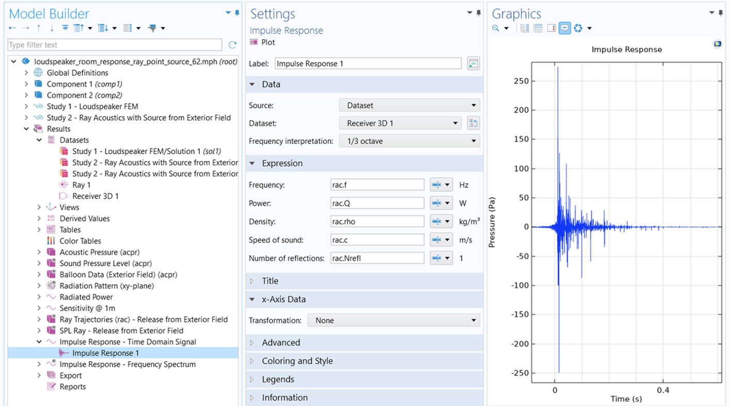The height and width of the screenshot is (406, 730).
Task: Click the Go to Source icon beside Dataset
Action: [473, 123]
